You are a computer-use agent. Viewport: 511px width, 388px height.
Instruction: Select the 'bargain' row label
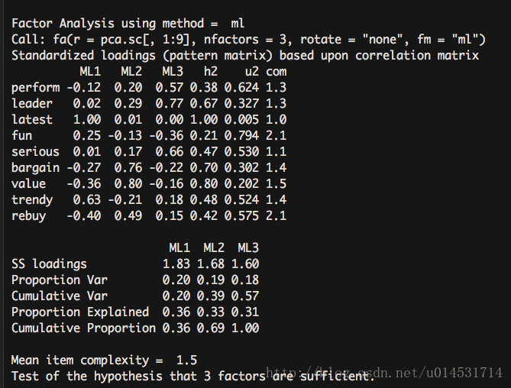tap(36, 168)
